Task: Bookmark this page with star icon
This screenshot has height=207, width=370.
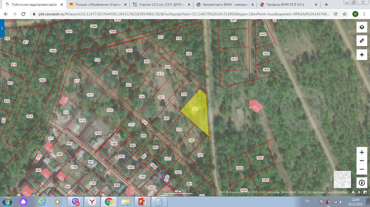Action: coord(344,14)
